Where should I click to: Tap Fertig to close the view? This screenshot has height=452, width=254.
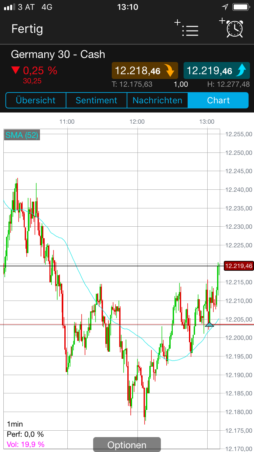pyautogui.click(x=27, y=28)
